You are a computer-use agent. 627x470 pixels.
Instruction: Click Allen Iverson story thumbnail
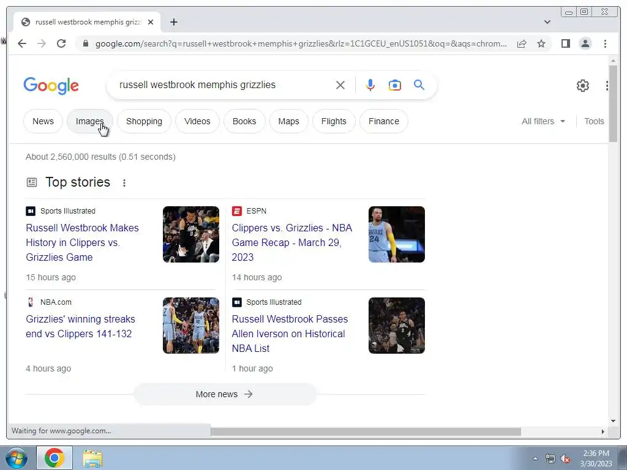point(397,326)
